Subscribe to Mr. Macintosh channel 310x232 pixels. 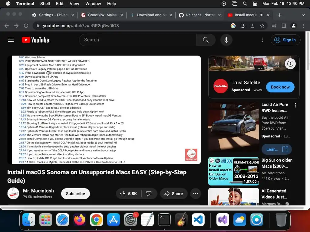click(75, 194)
